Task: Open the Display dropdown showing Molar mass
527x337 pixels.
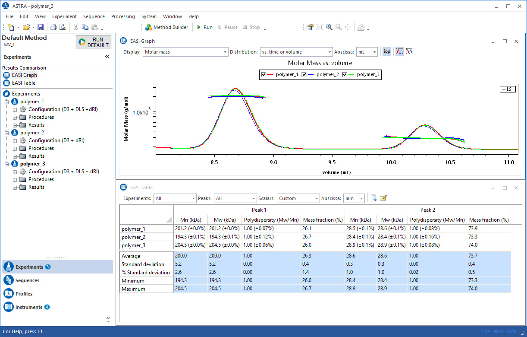Action: 186,52
